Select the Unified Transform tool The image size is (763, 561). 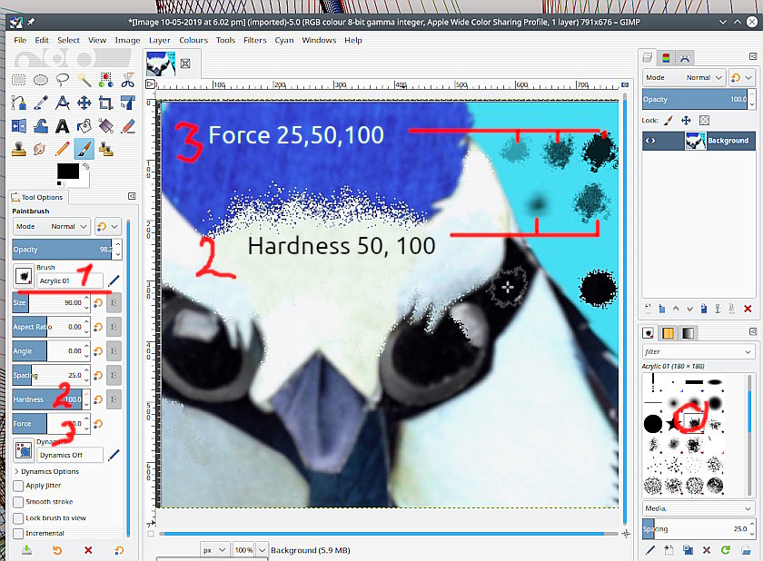[x=127, y=103]
